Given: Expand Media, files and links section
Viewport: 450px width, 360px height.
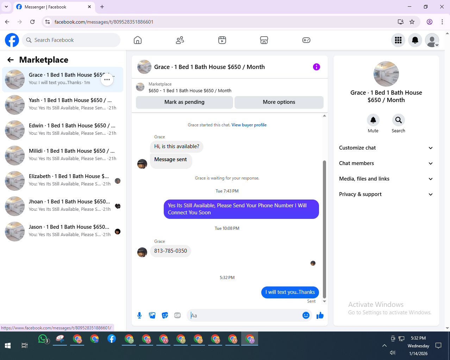Looking at the screenshot, I should (x=386, y=179).
